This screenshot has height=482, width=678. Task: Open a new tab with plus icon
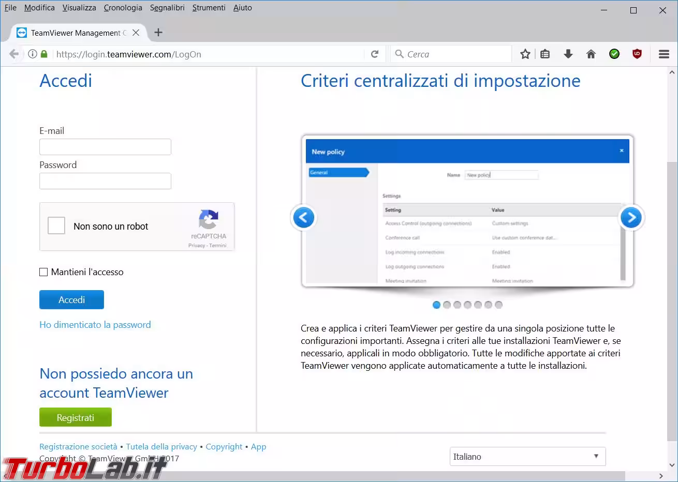[x=158, y=33]
